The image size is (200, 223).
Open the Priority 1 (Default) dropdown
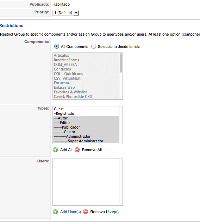click(x=66, y=13)
